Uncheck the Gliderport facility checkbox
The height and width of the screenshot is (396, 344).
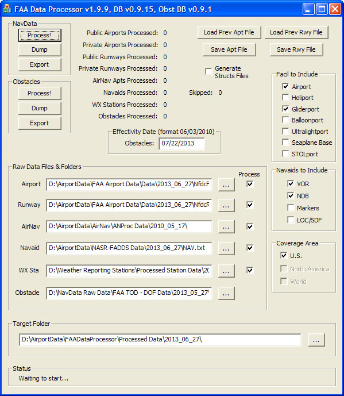(285, 109)
